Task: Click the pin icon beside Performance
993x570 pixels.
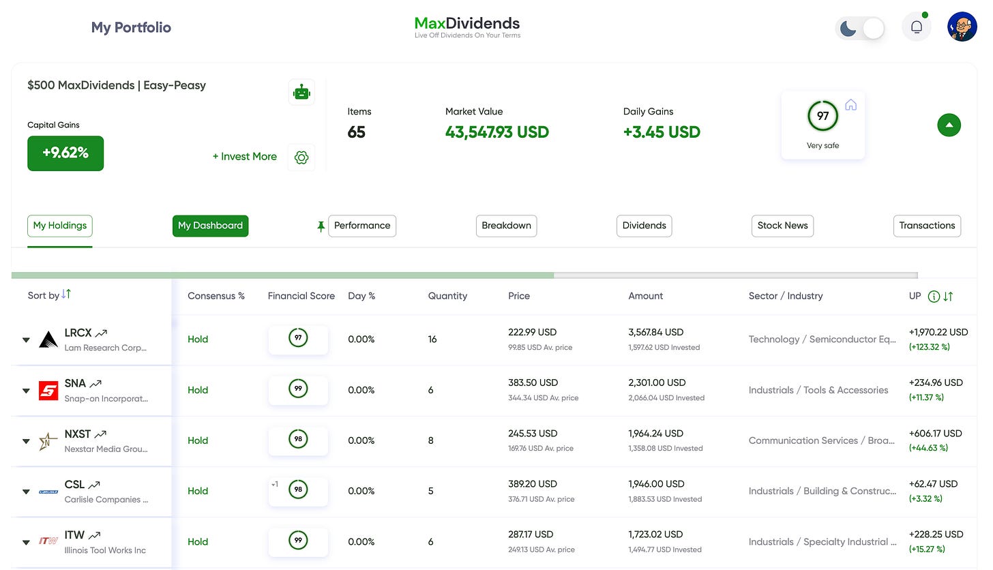Action: coord(321,226)
